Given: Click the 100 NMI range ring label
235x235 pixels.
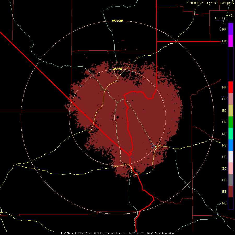Looking at the screenshot, I should point(117,21).
